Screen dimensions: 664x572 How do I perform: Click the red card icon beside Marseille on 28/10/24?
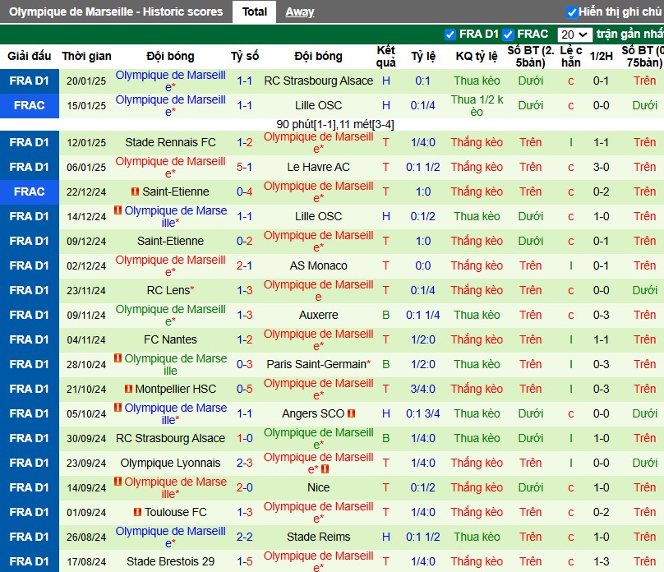[x=118, y=358]
